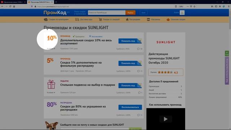Click the gift box icon
Viewport: 231px width, 130px height.
(51, 84)
